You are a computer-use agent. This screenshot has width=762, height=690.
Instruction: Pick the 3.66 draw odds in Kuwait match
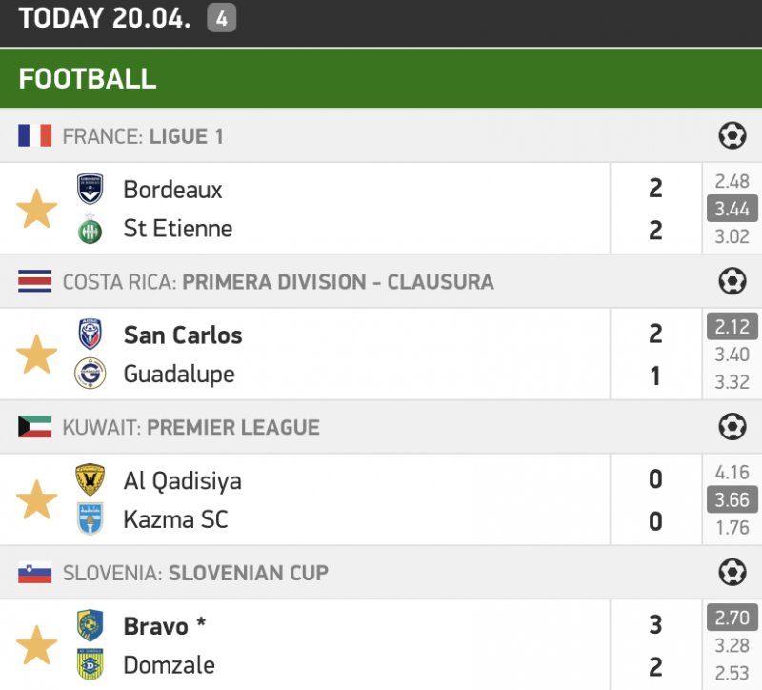(732, 499)
